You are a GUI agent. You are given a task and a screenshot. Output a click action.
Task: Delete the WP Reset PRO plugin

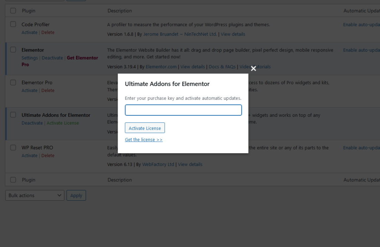tap(48, 155)
